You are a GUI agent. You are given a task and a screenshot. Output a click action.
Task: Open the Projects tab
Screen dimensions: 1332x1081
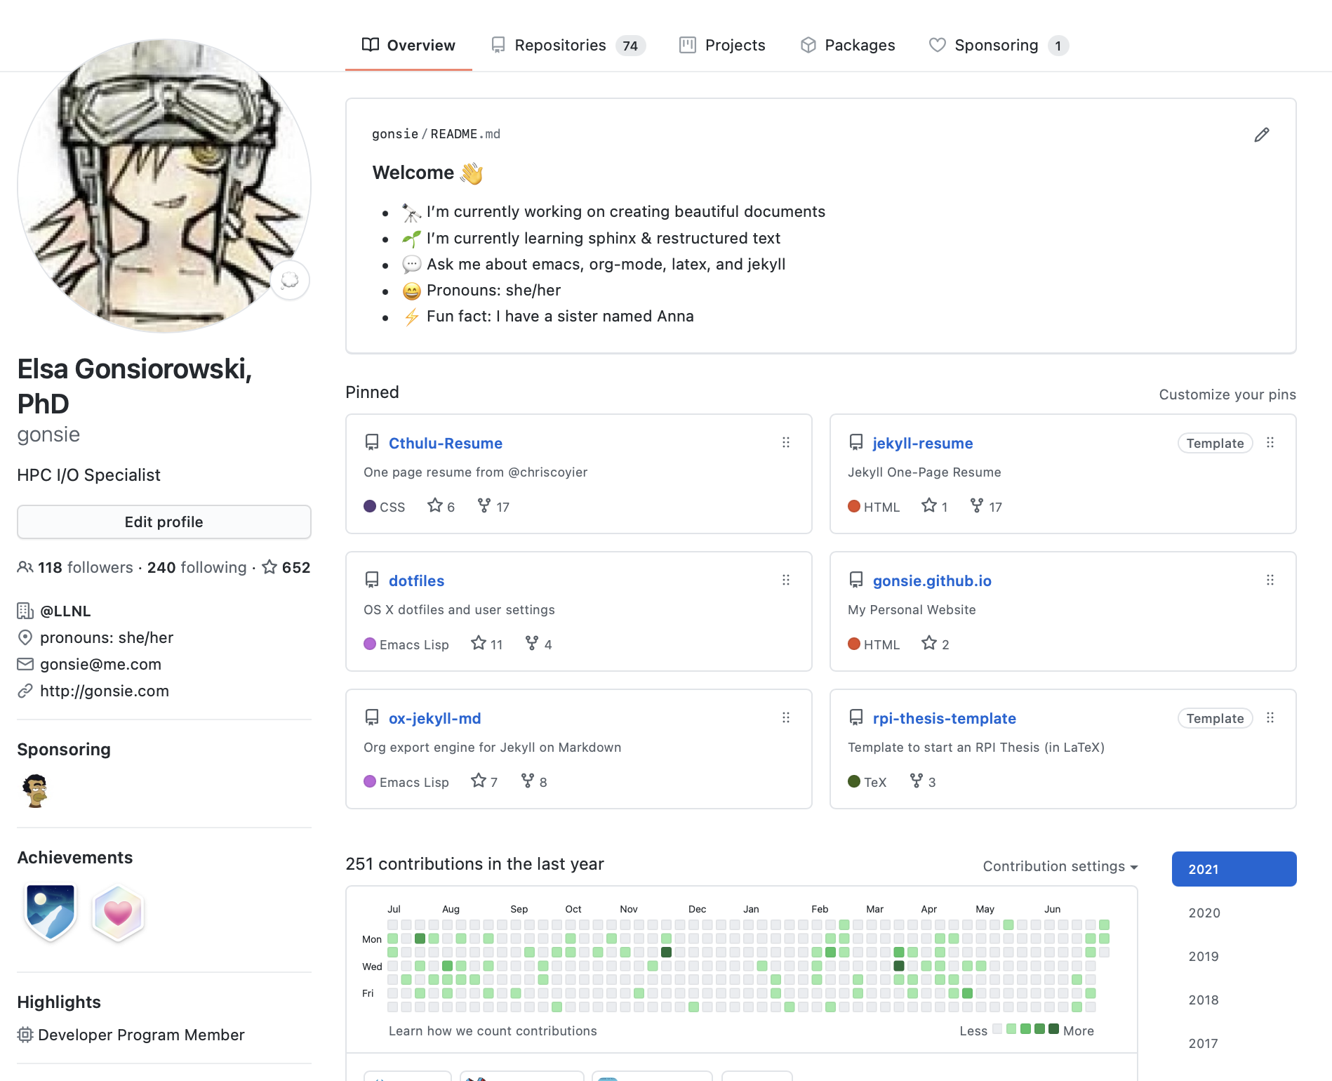(722, 45)
